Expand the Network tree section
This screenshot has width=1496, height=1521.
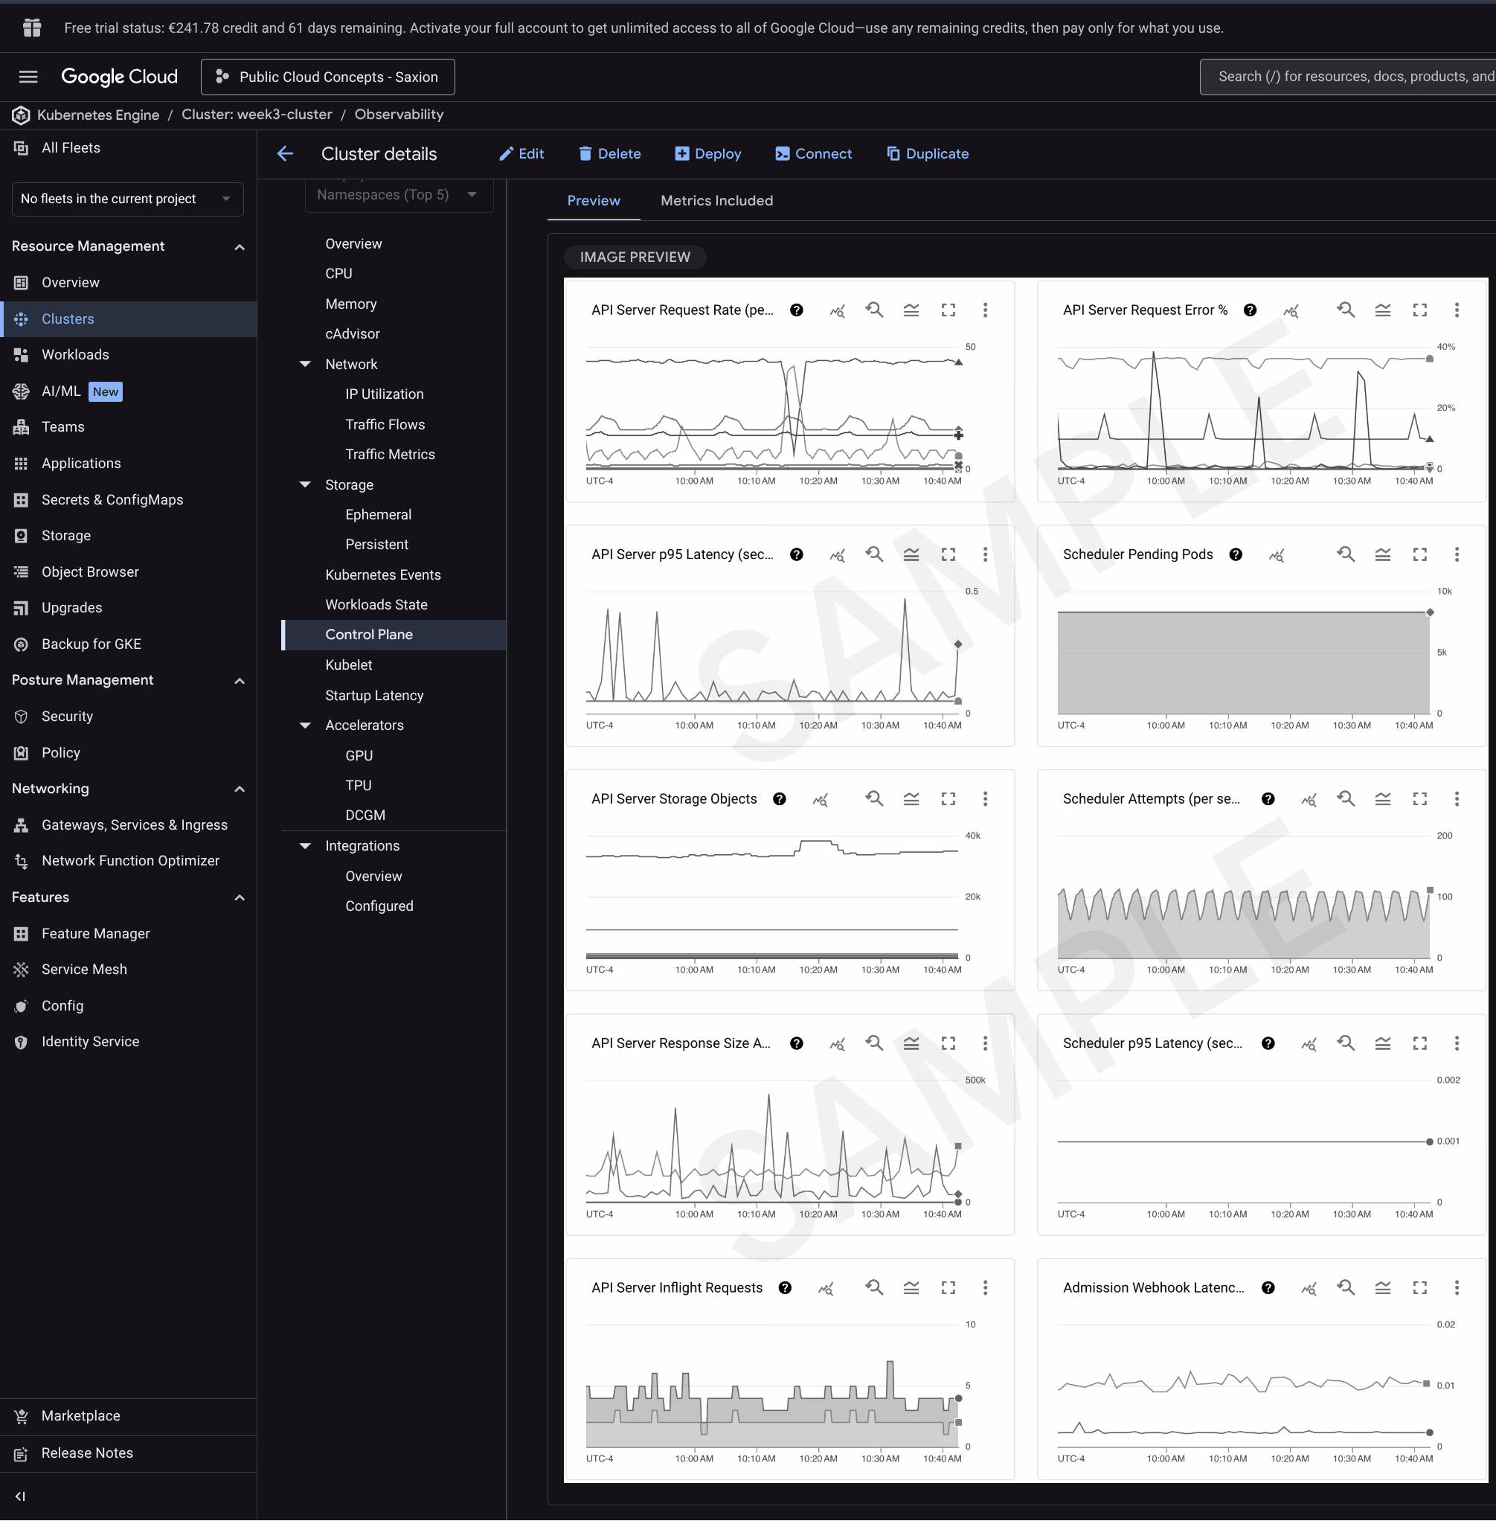[x=305, y=364]
